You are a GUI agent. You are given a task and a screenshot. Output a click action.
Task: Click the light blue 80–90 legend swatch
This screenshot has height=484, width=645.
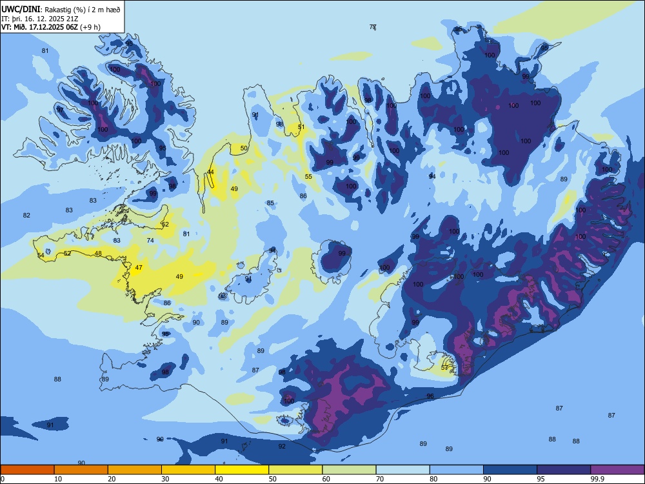point(457,470)
